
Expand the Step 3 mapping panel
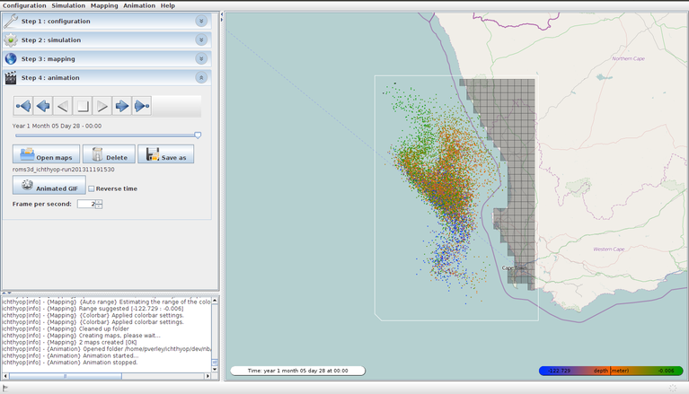coord(201,59)
